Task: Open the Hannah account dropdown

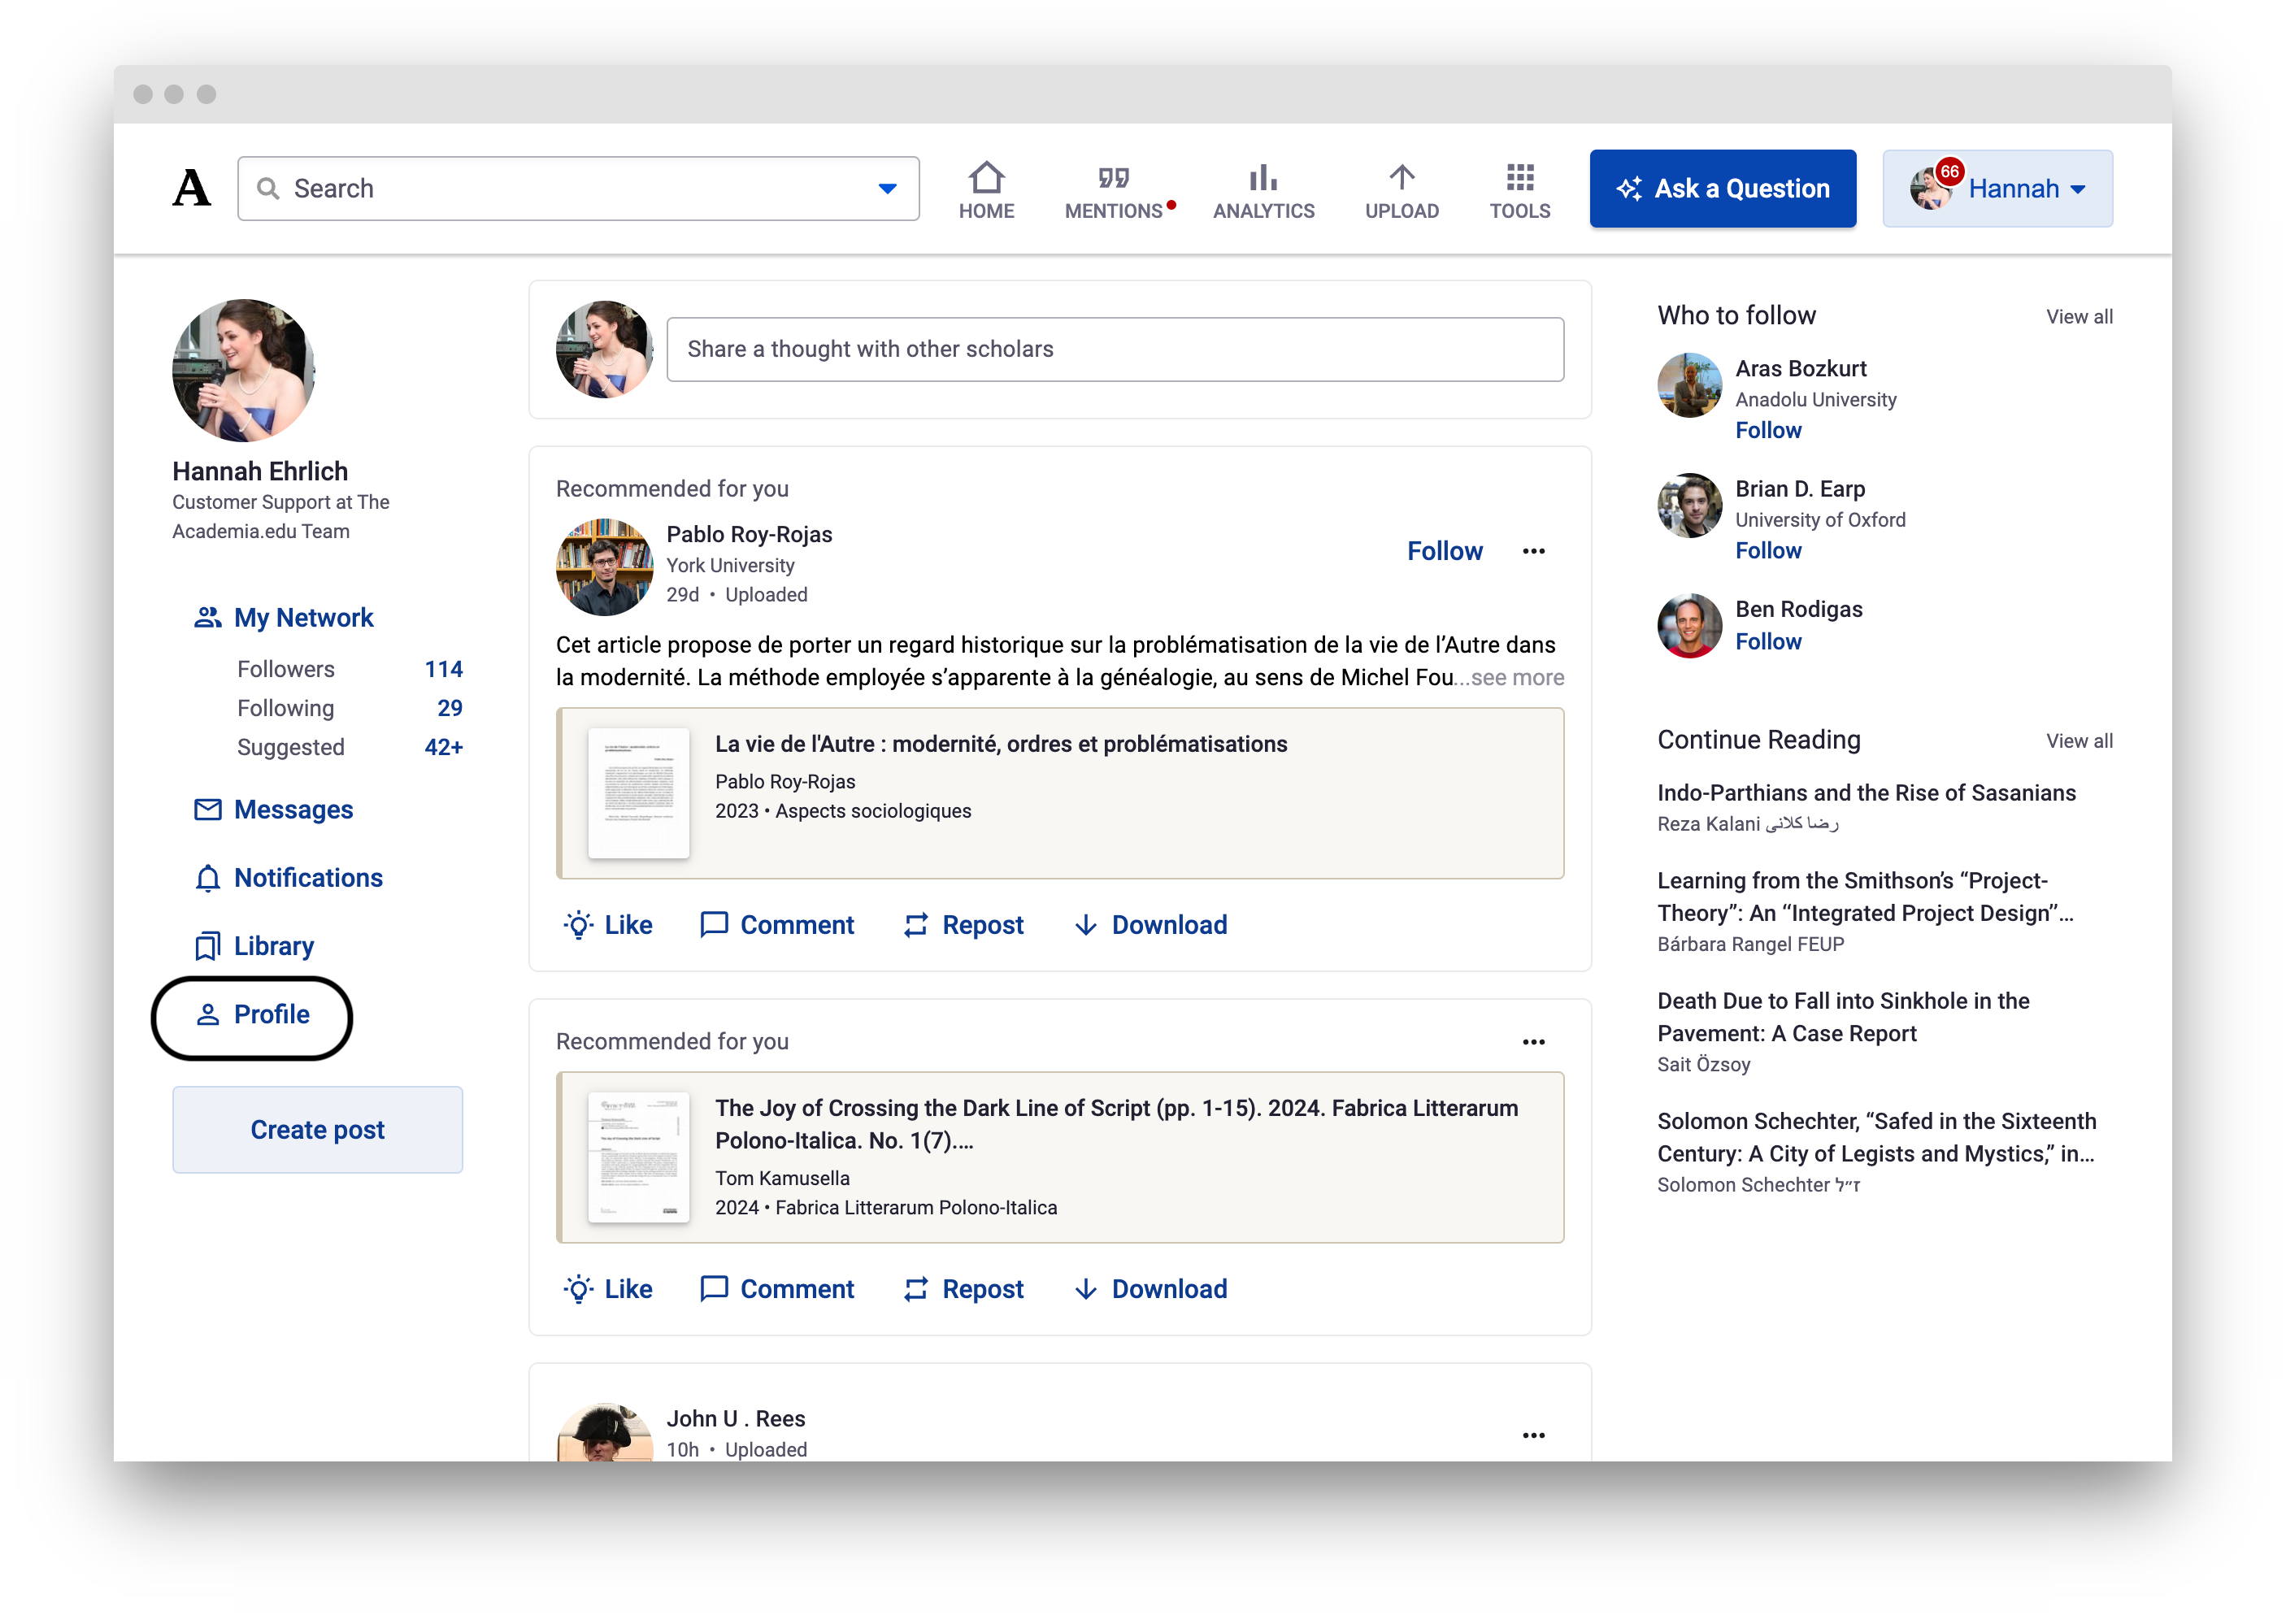Action: coord(1997,188)
